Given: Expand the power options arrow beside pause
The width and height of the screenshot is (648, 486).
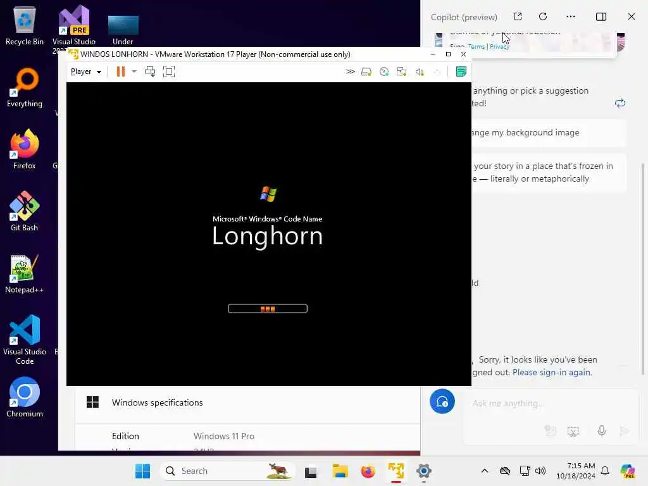Looking at the screenshot, I should coord(134,72).
